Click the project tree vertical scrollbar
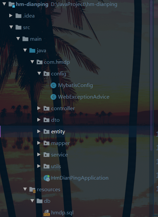Screen dimensions: 158x217 tap(151, 75)
